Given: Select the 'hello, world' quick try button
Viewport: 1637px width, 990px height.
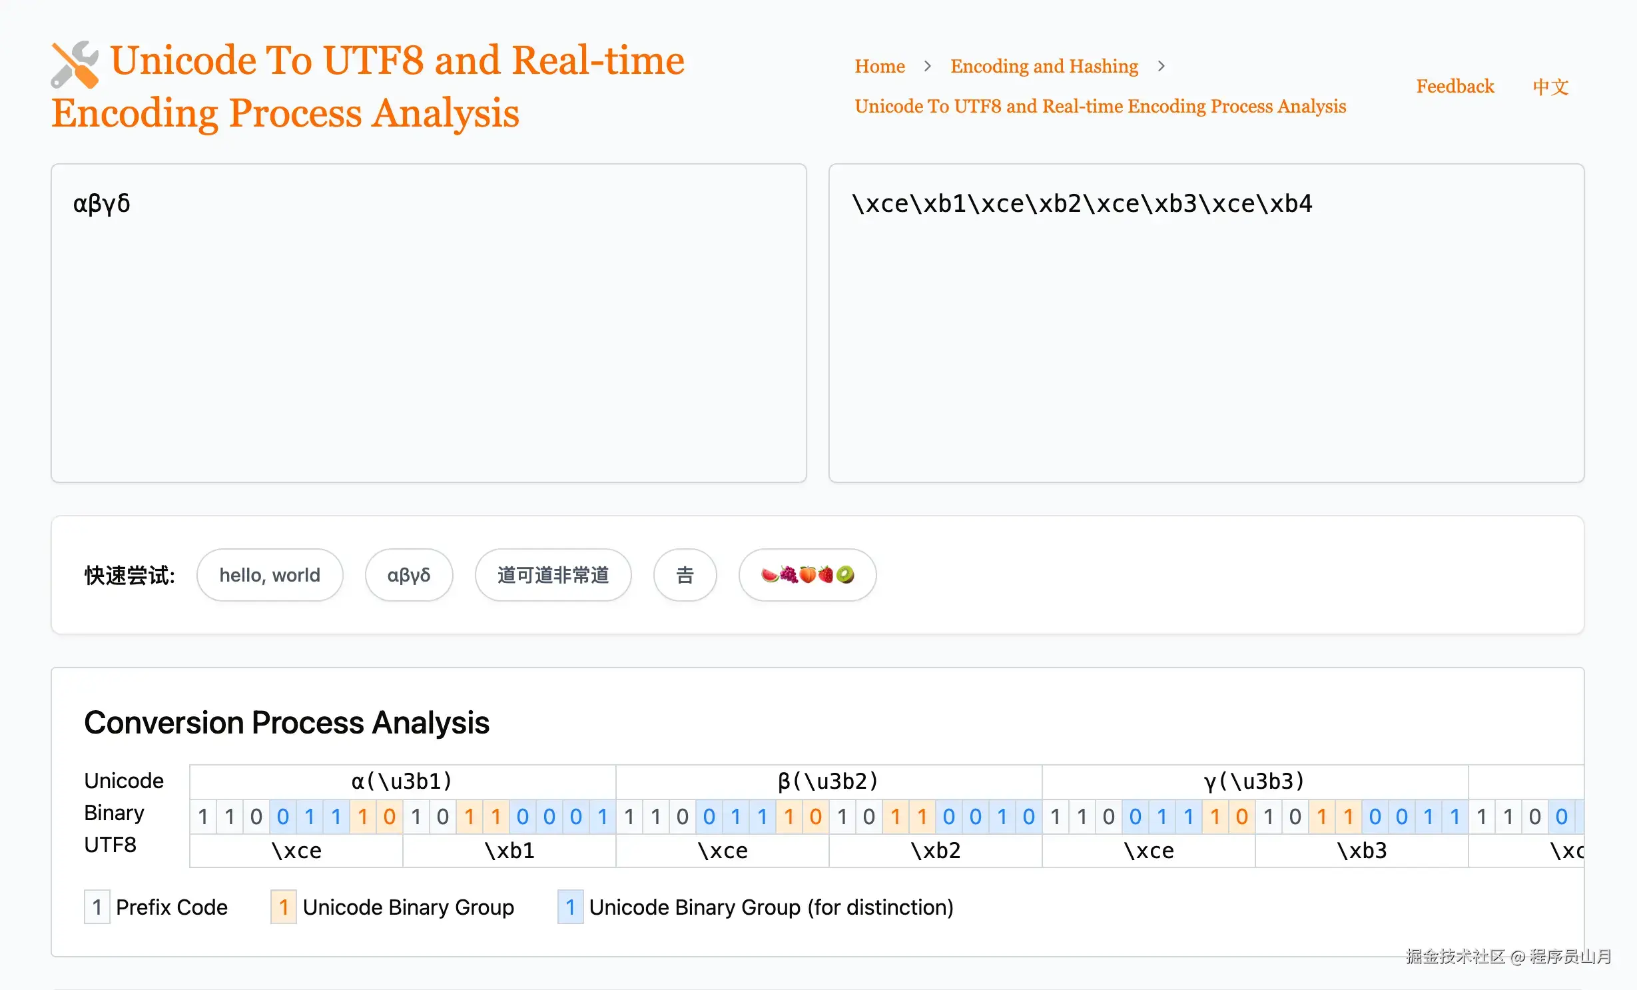Looking at the screenshot, I should [x=270, y=574].
